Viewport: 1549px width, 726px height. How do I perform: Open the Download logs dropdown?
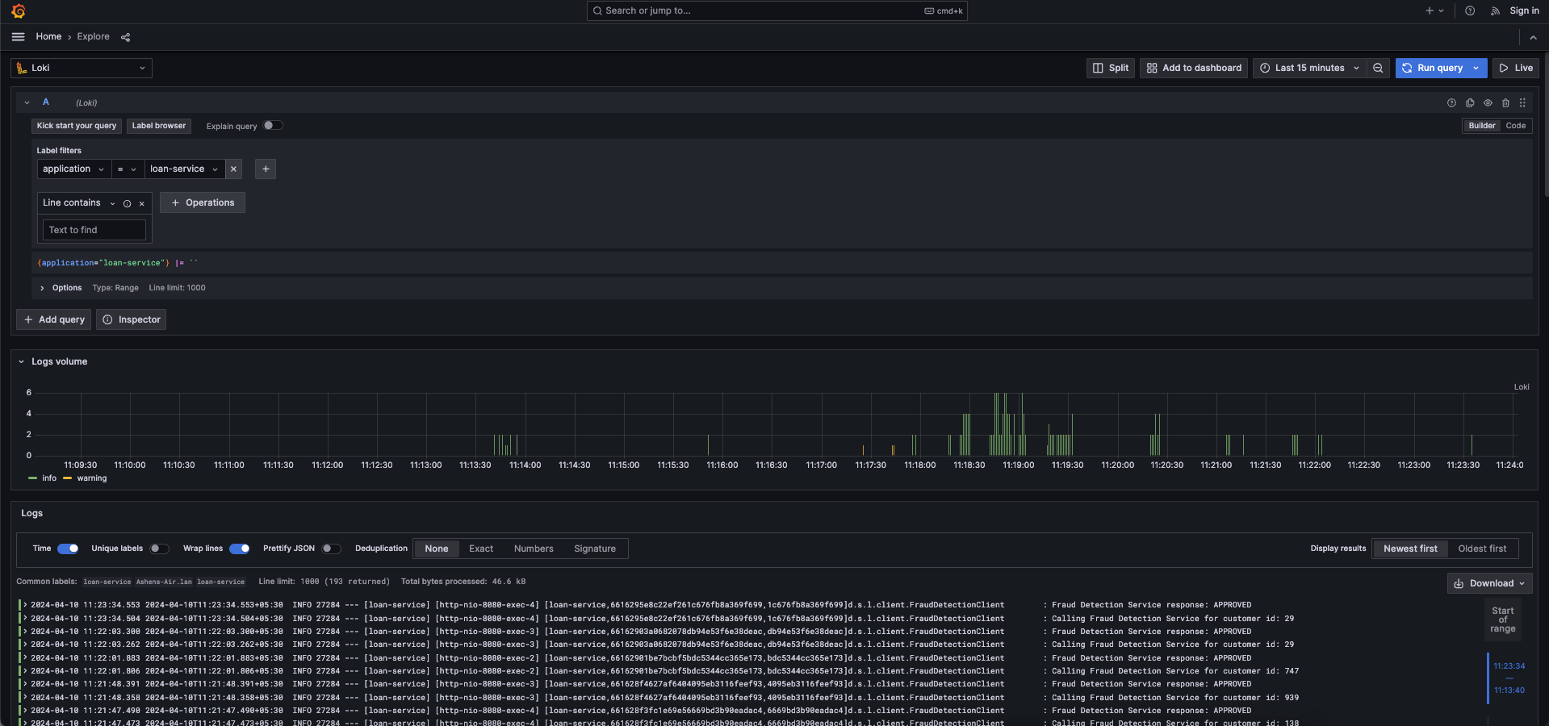[x=1489, y=583]
